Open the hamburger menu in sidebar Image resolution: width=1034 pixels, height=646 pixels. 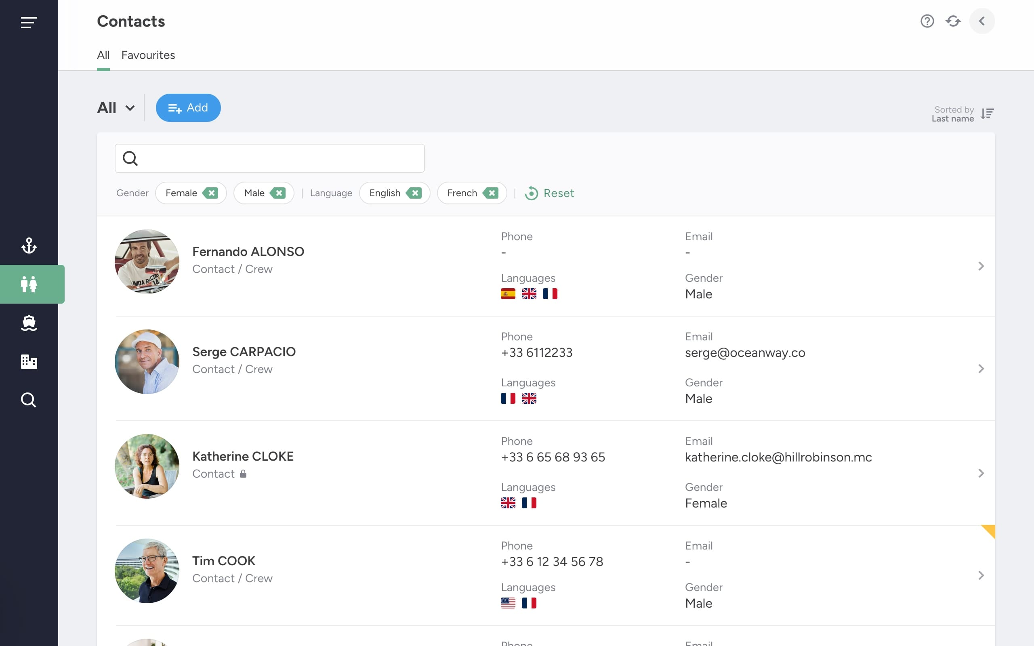(x=29, y=22)
